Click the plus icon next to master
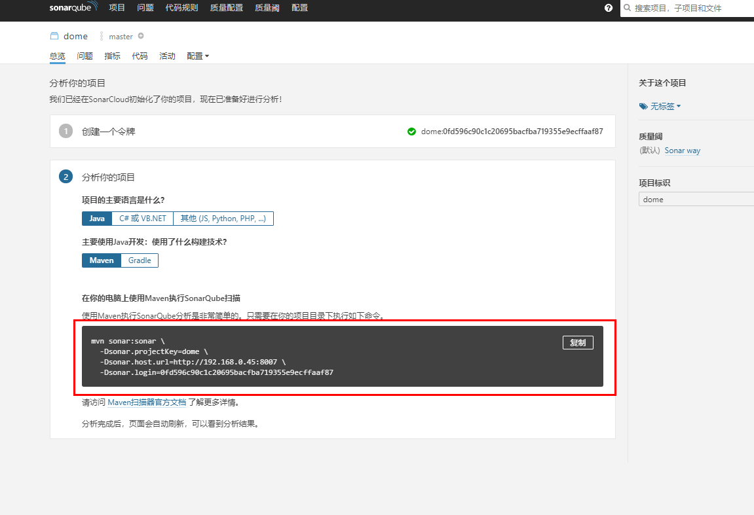The width and height of the screenshot is (754, 515). pyautogui.click(x=141, y=36)
